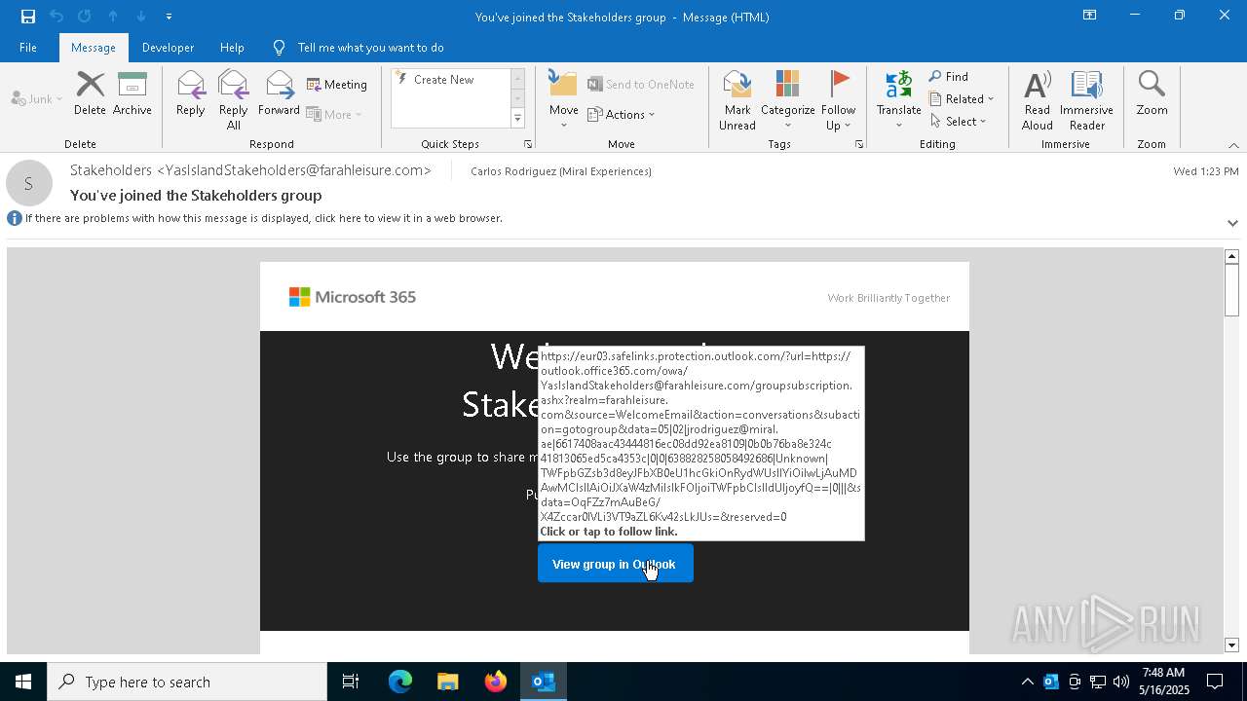
Task: Launch Firefox from the taskbar
Action: point(495,682)
